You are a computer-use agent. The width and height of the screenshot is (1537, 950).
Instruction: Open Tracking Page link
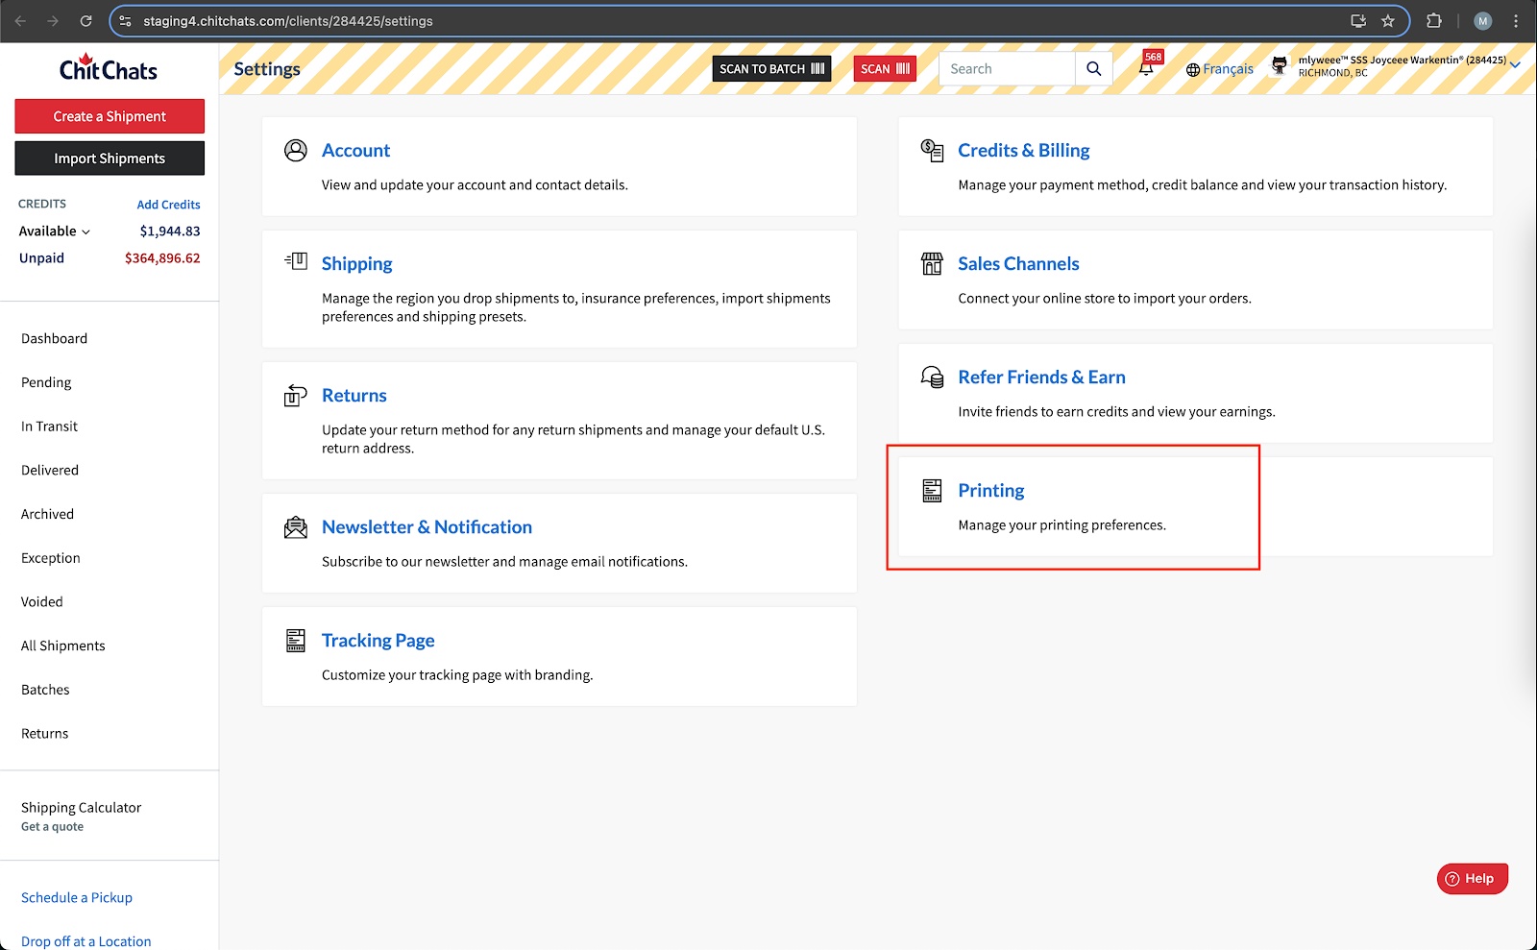pos(378,641)
